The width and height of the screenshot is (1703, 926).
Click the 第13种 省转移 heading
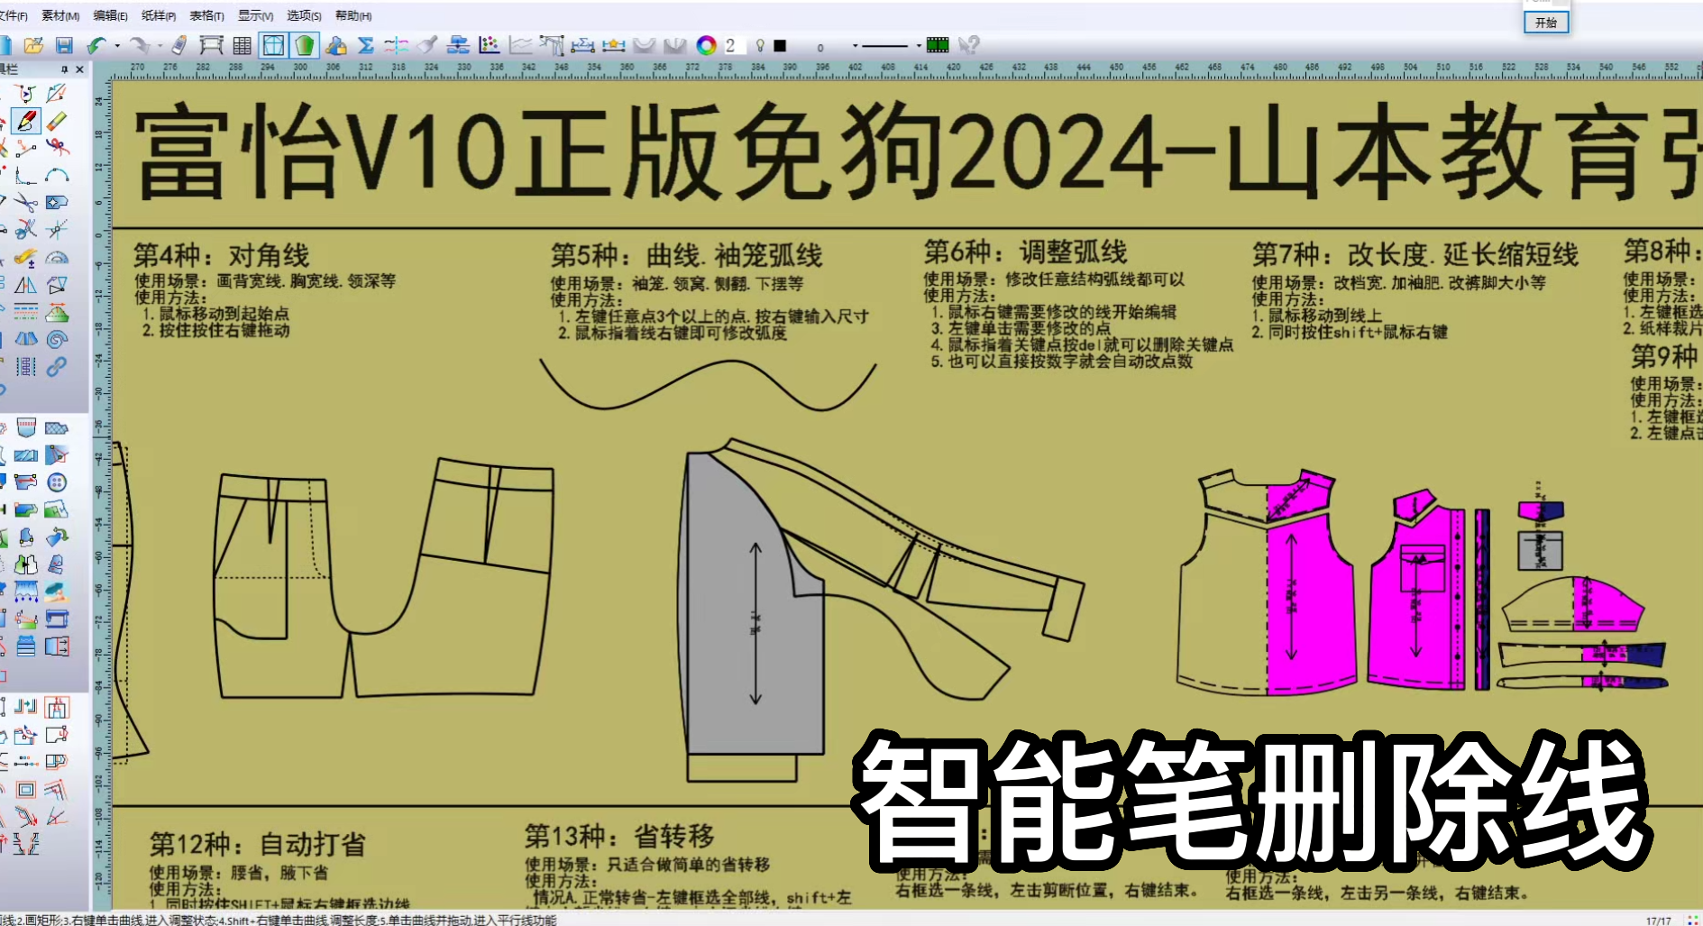619,836
